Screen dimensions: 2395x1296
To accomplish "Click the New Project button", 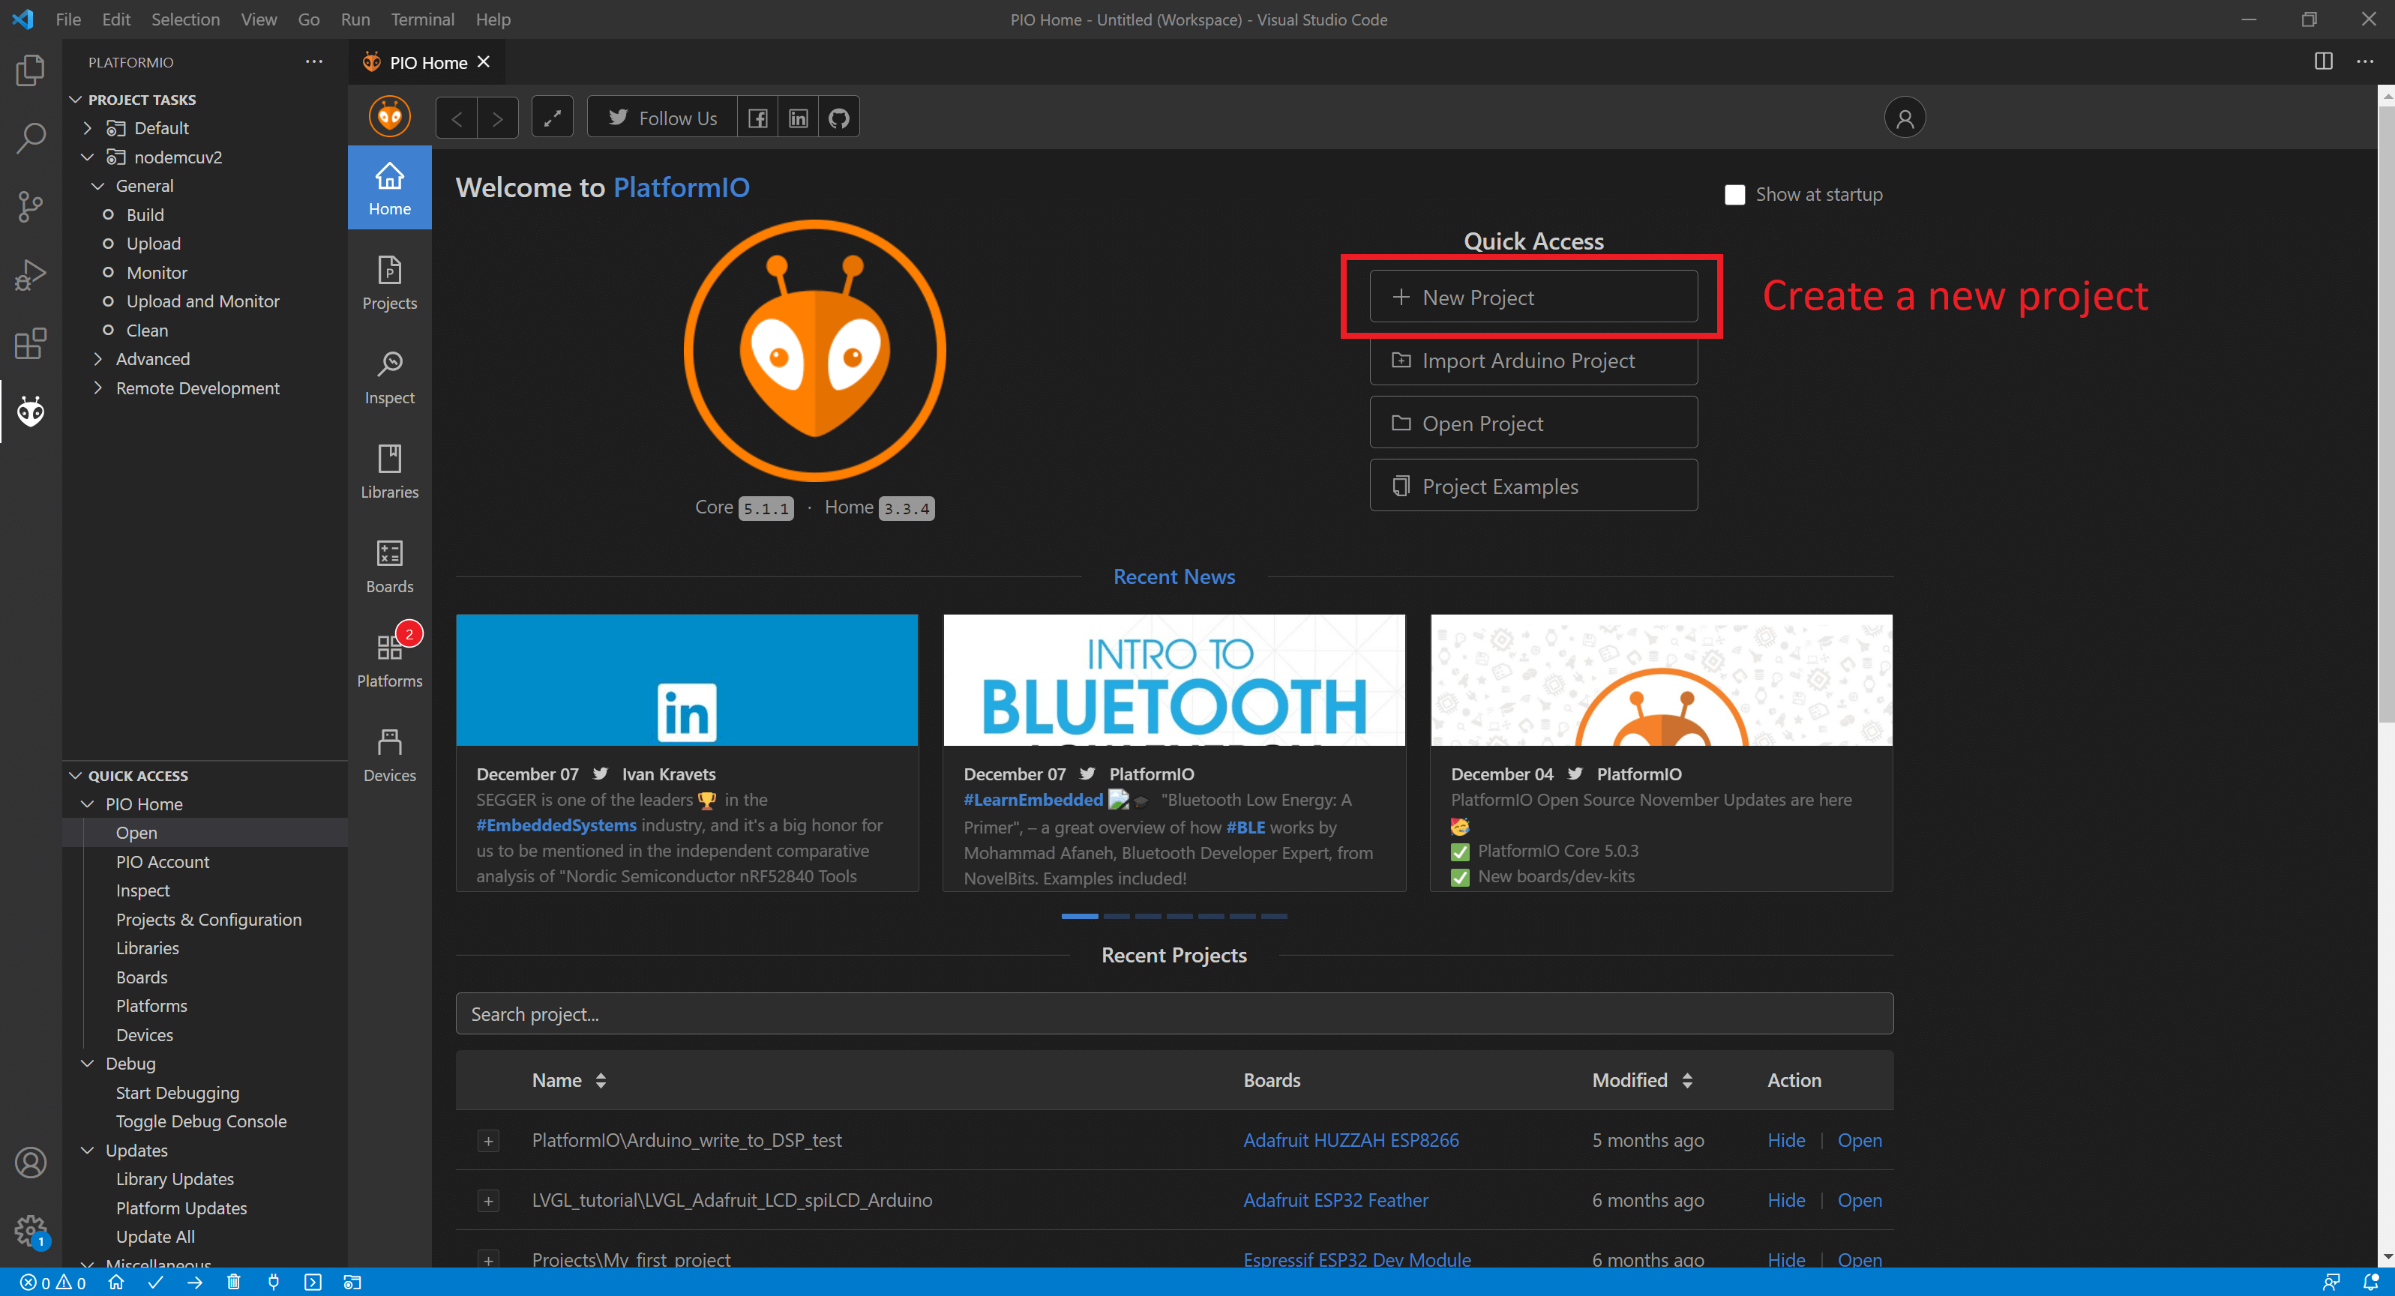I will click(1532, 297).
